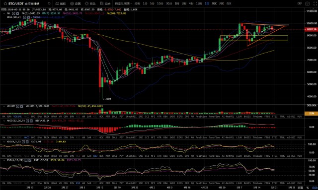Viewport: 318px width, 190px height.
Task: Collapse the KDJ panel chevron
Action: pyautogui.click(x=4, y=142)
